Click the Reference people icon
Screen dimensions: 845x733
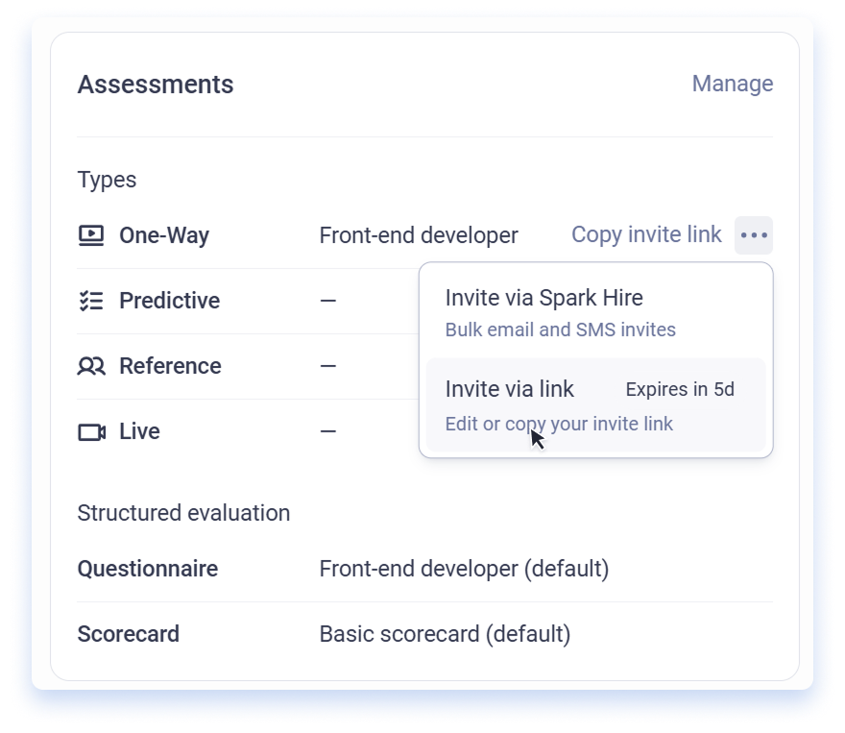(x=91, y=366)
